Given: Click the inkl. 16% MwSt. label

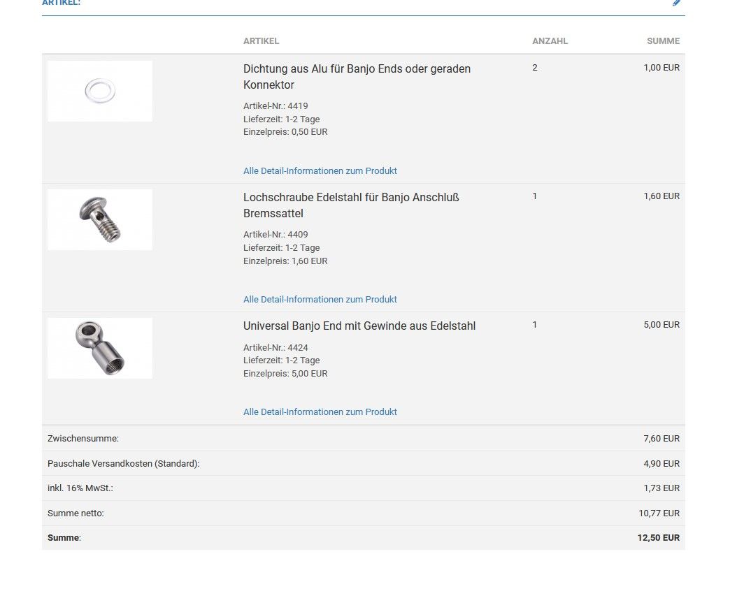Looking at the screenshot, I should tap(80, 488).
